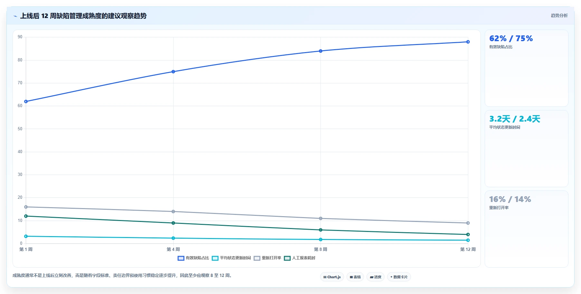Open the 16% / 14% 重新打开率 card

click(x=527, y=229)
